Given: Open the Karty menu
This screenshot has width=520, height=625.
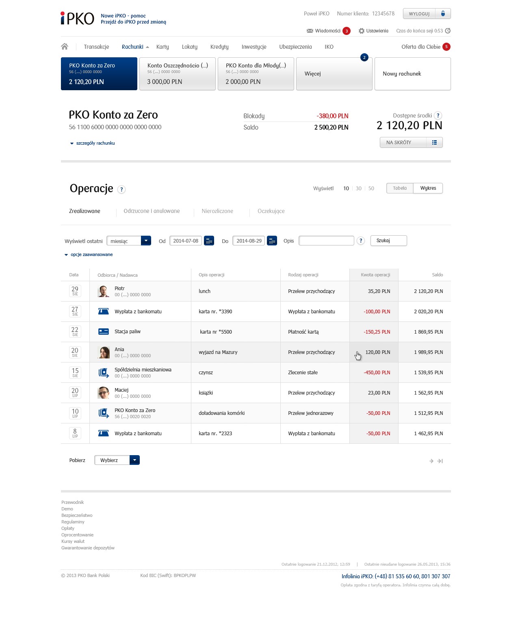Looking at the screenshot, I should click(162, 47).
